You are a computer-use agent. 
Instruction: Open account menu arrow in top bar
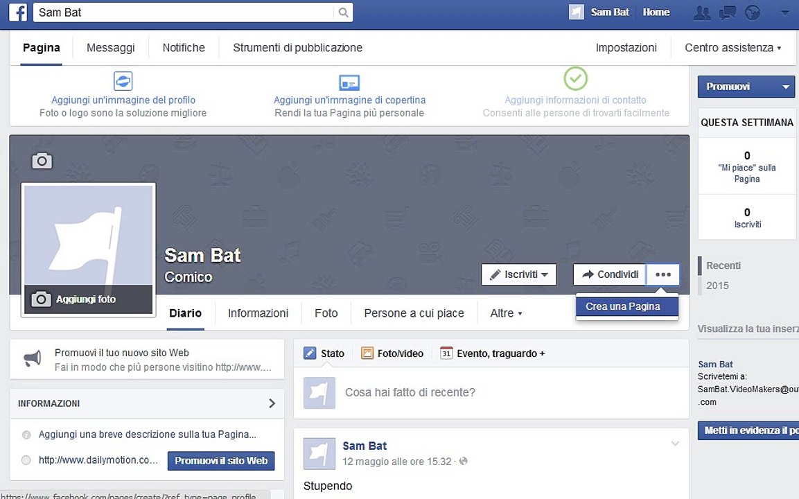784,12
